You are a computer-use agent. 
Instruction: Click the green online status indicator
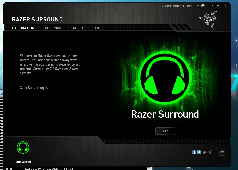pos(203,6)
